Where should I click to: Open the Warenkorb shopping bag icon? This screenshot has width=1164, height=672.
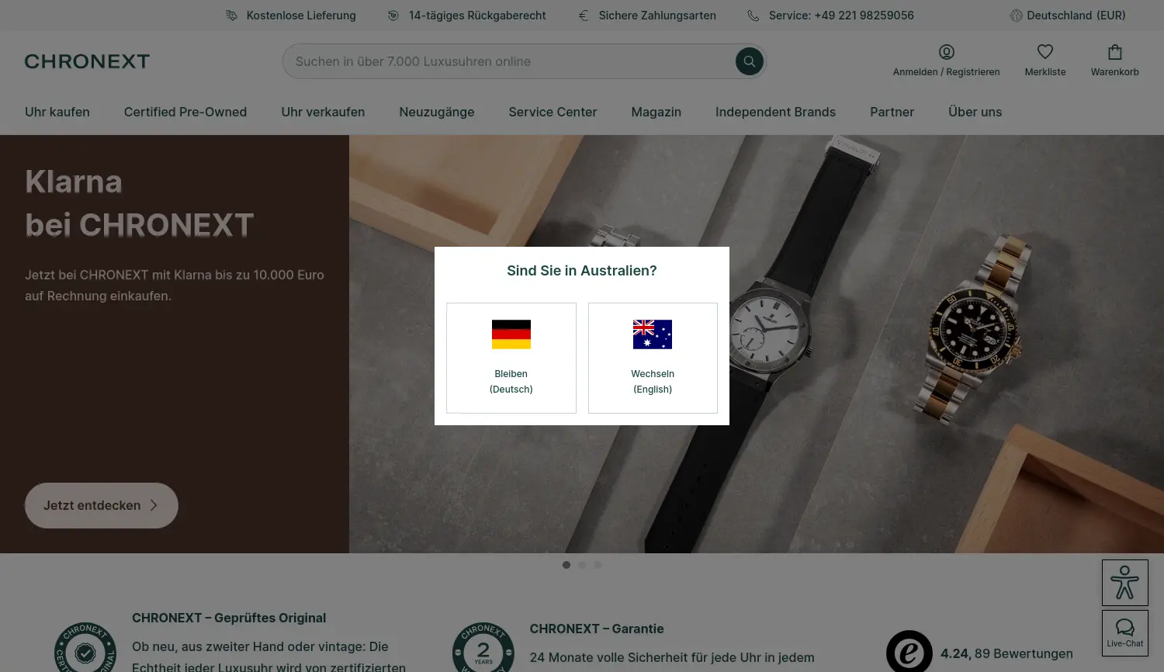[1114, 52]
